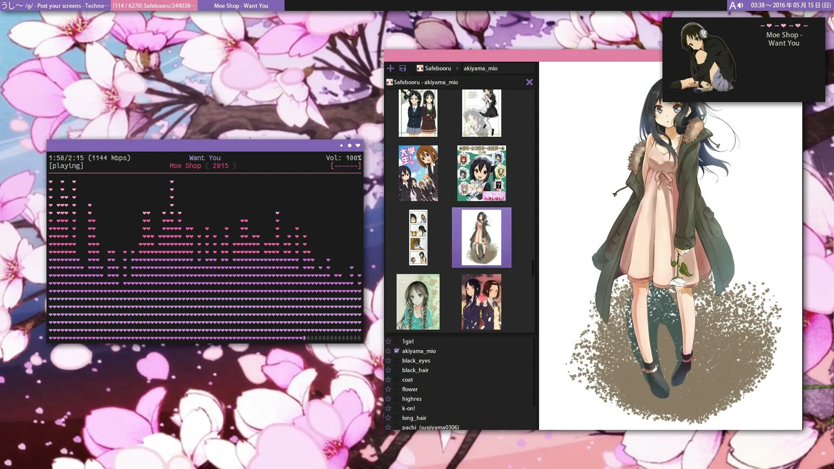Star the black_hair tag
This screenshot has height=469, width=834.
(388, 370)
